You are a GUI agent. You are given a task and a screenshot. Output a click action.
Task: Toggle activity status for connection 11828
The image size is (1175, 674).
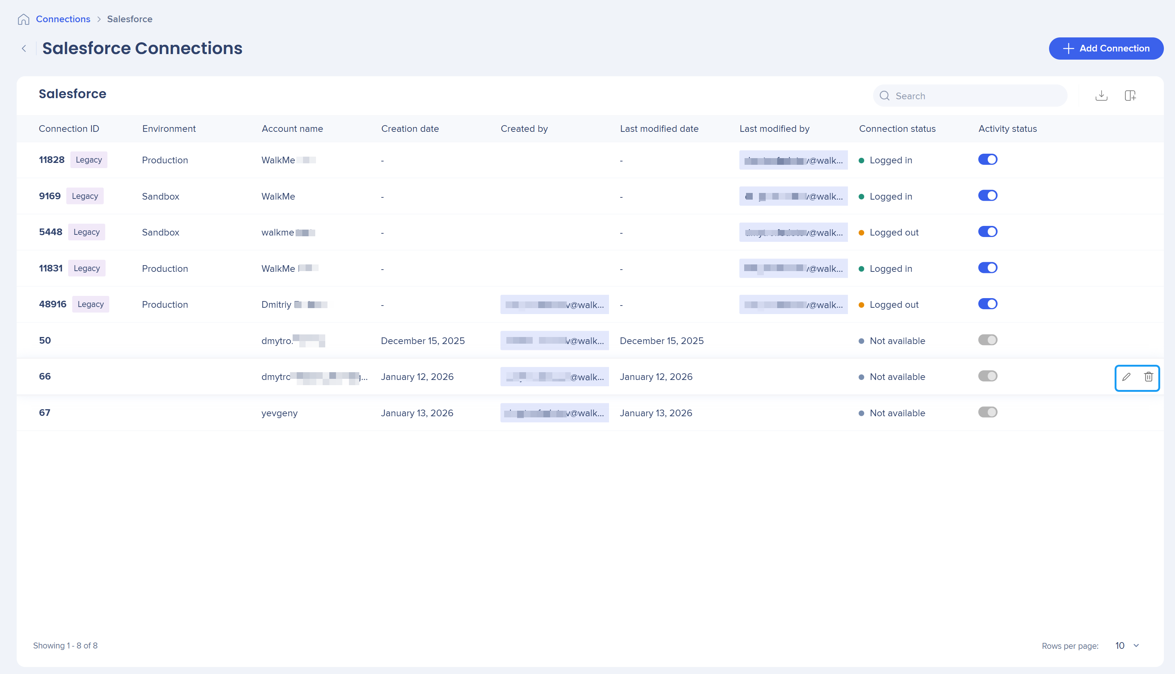[988, 160]
